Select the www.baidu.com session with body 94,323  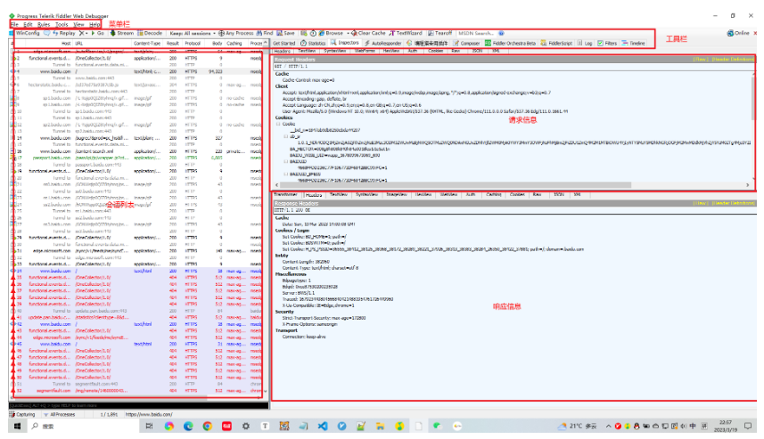[x=136, y=71]
